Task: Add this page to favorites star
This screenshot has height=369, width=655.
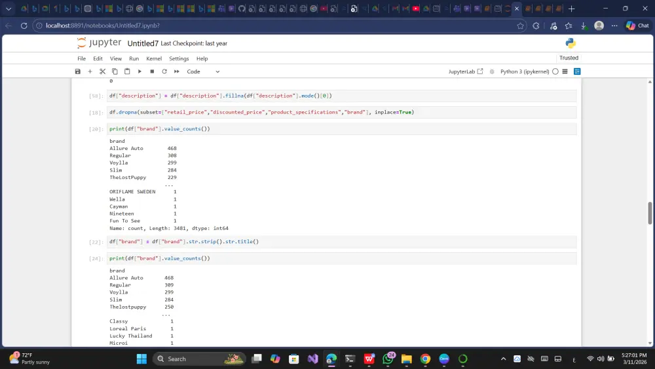Action: tap(520, 26)
